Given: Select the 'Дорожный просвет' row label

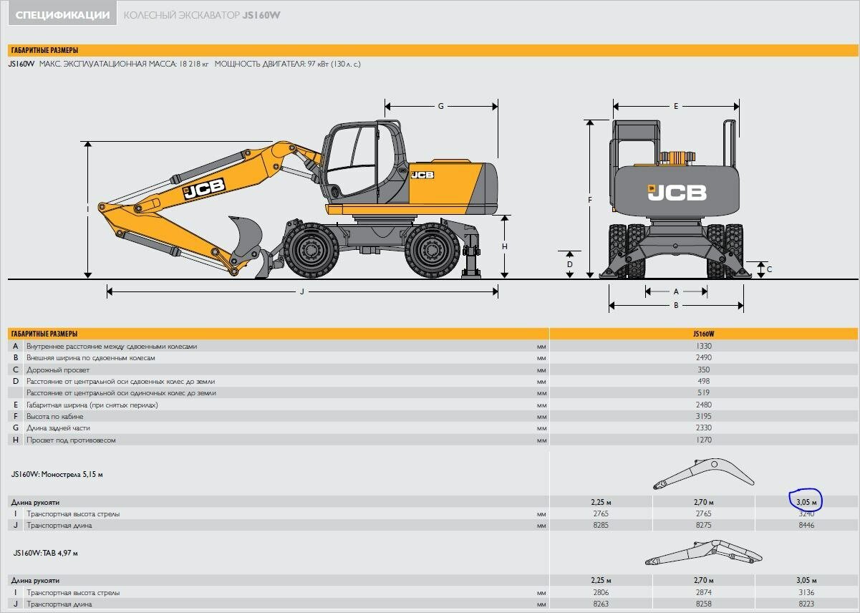Looking at the screenshot, I should pyautogui.click(x=58, y=370).
